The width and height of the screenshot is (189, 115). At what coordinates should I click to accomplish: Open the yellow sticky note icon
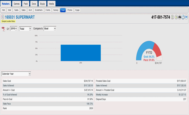point(176,17)
